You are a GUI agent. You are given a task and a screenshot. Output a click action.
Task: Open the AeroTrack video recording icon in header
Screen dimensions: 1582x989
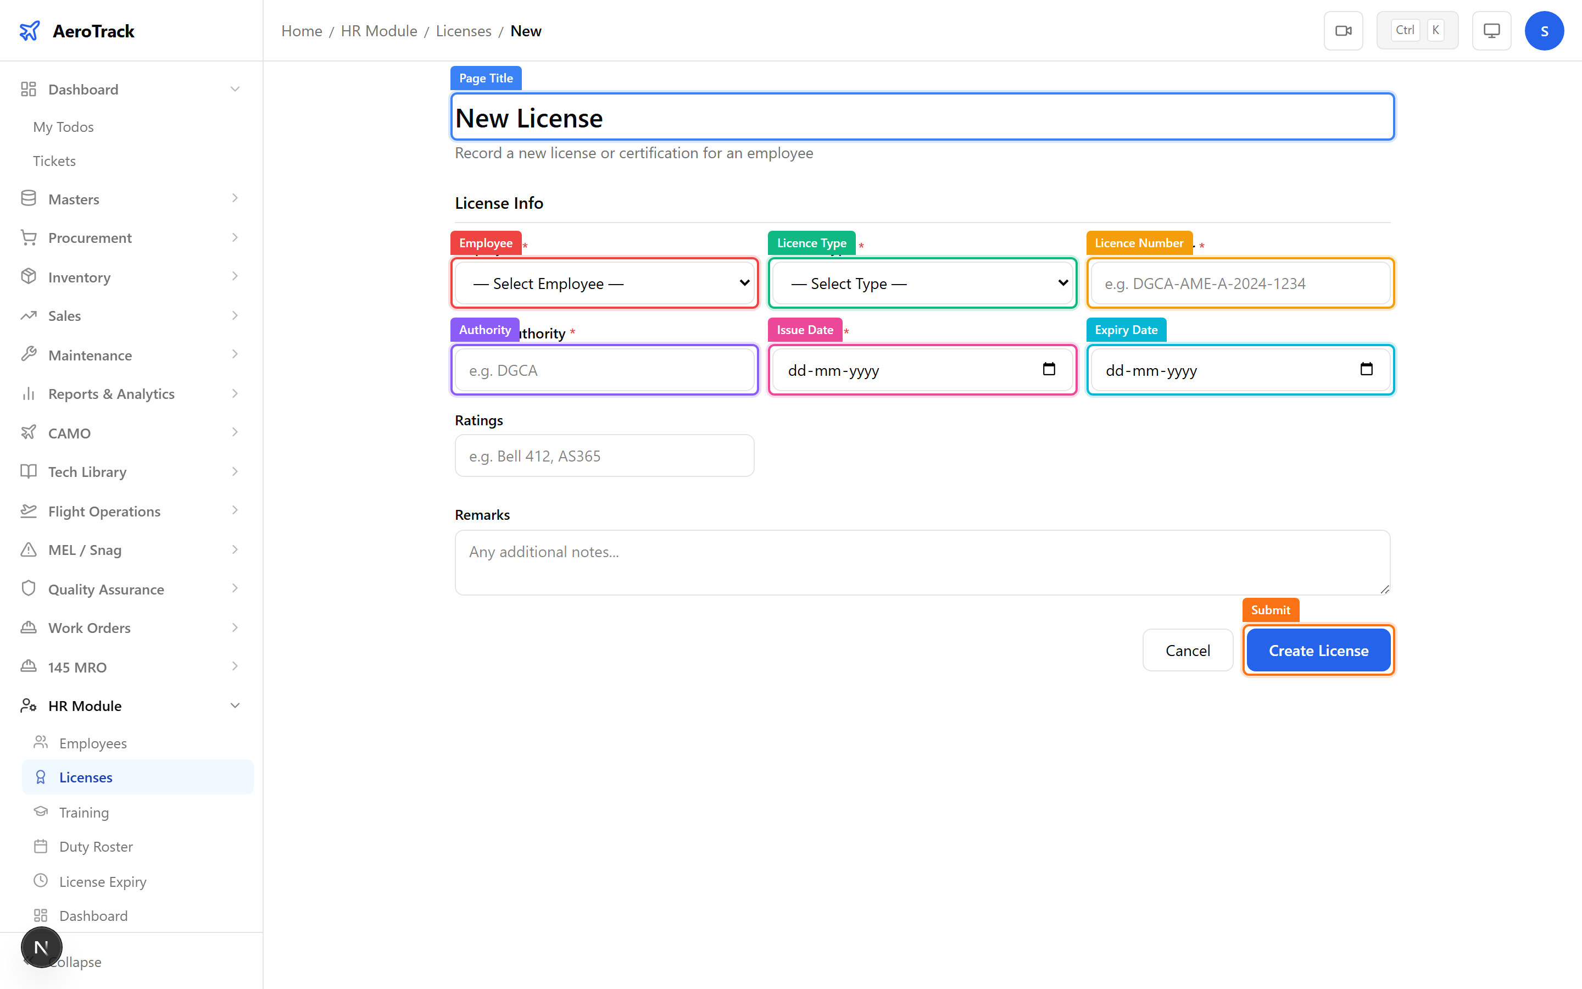[1344, 30]
